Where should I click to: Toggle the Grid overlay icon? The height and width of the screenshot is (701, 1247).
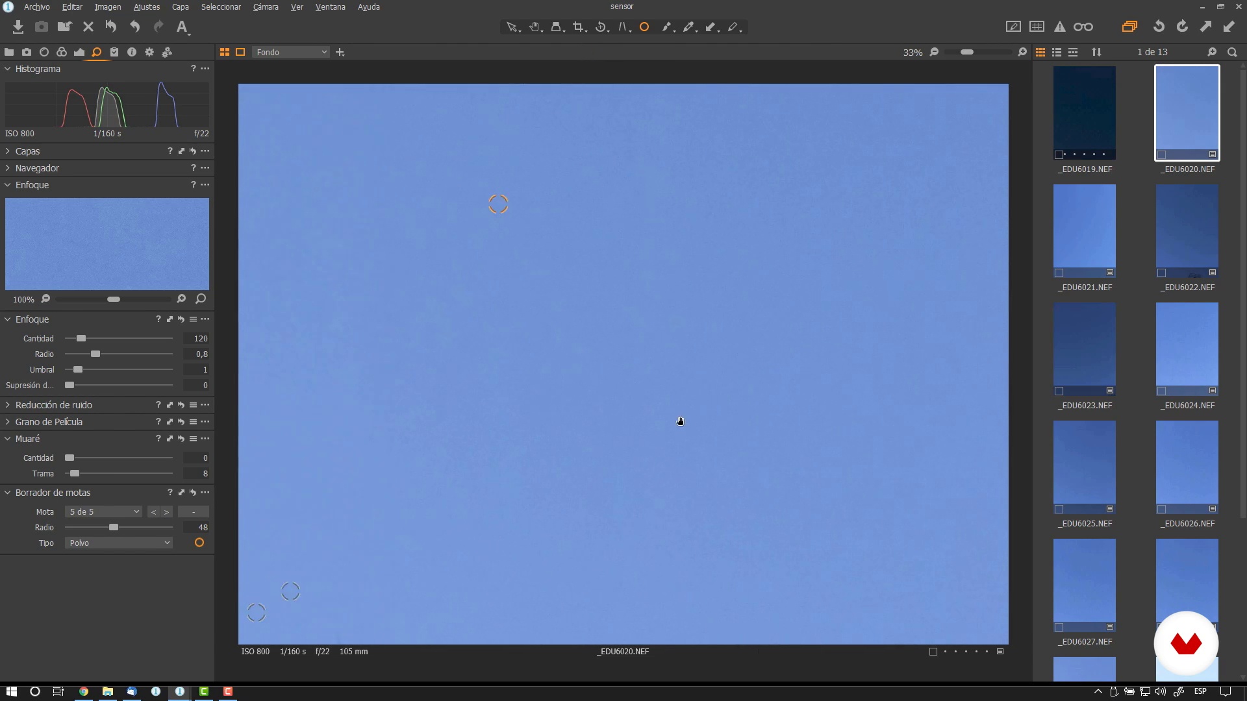coord(1037,27)
